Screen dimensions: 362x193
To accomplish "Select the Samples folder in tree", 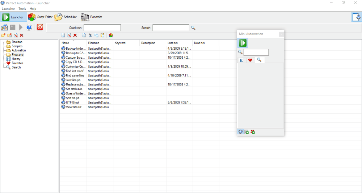I will point(17,46).
